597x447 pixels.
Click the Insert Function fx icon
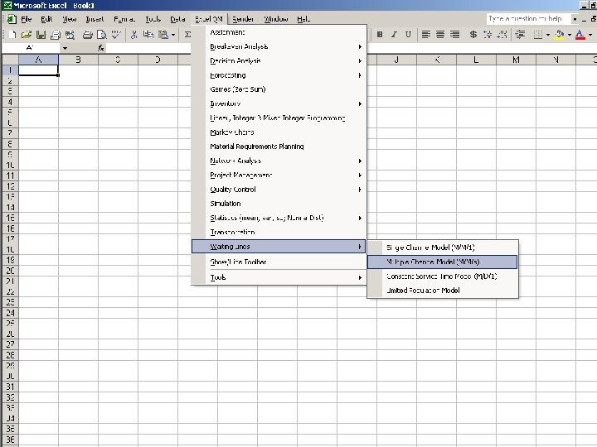click(101, 48)
